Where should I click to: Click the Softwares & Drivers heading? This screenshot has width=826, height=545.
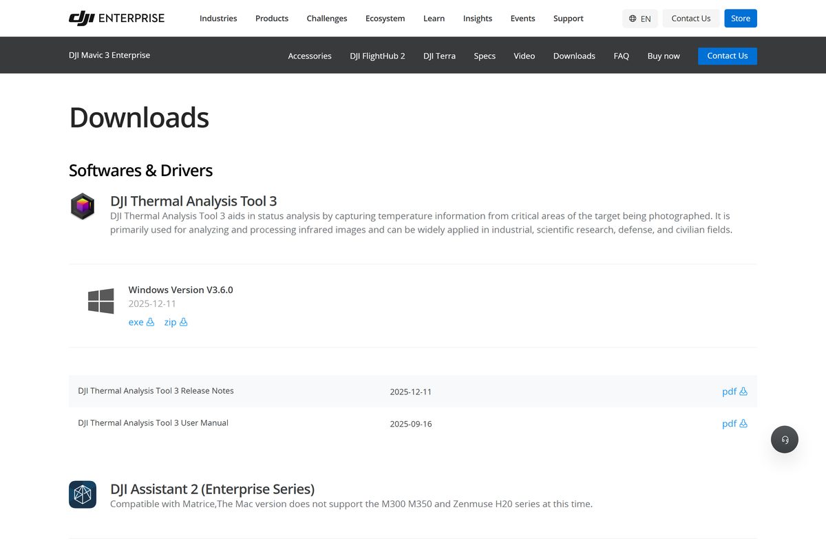tap(141, 170)
